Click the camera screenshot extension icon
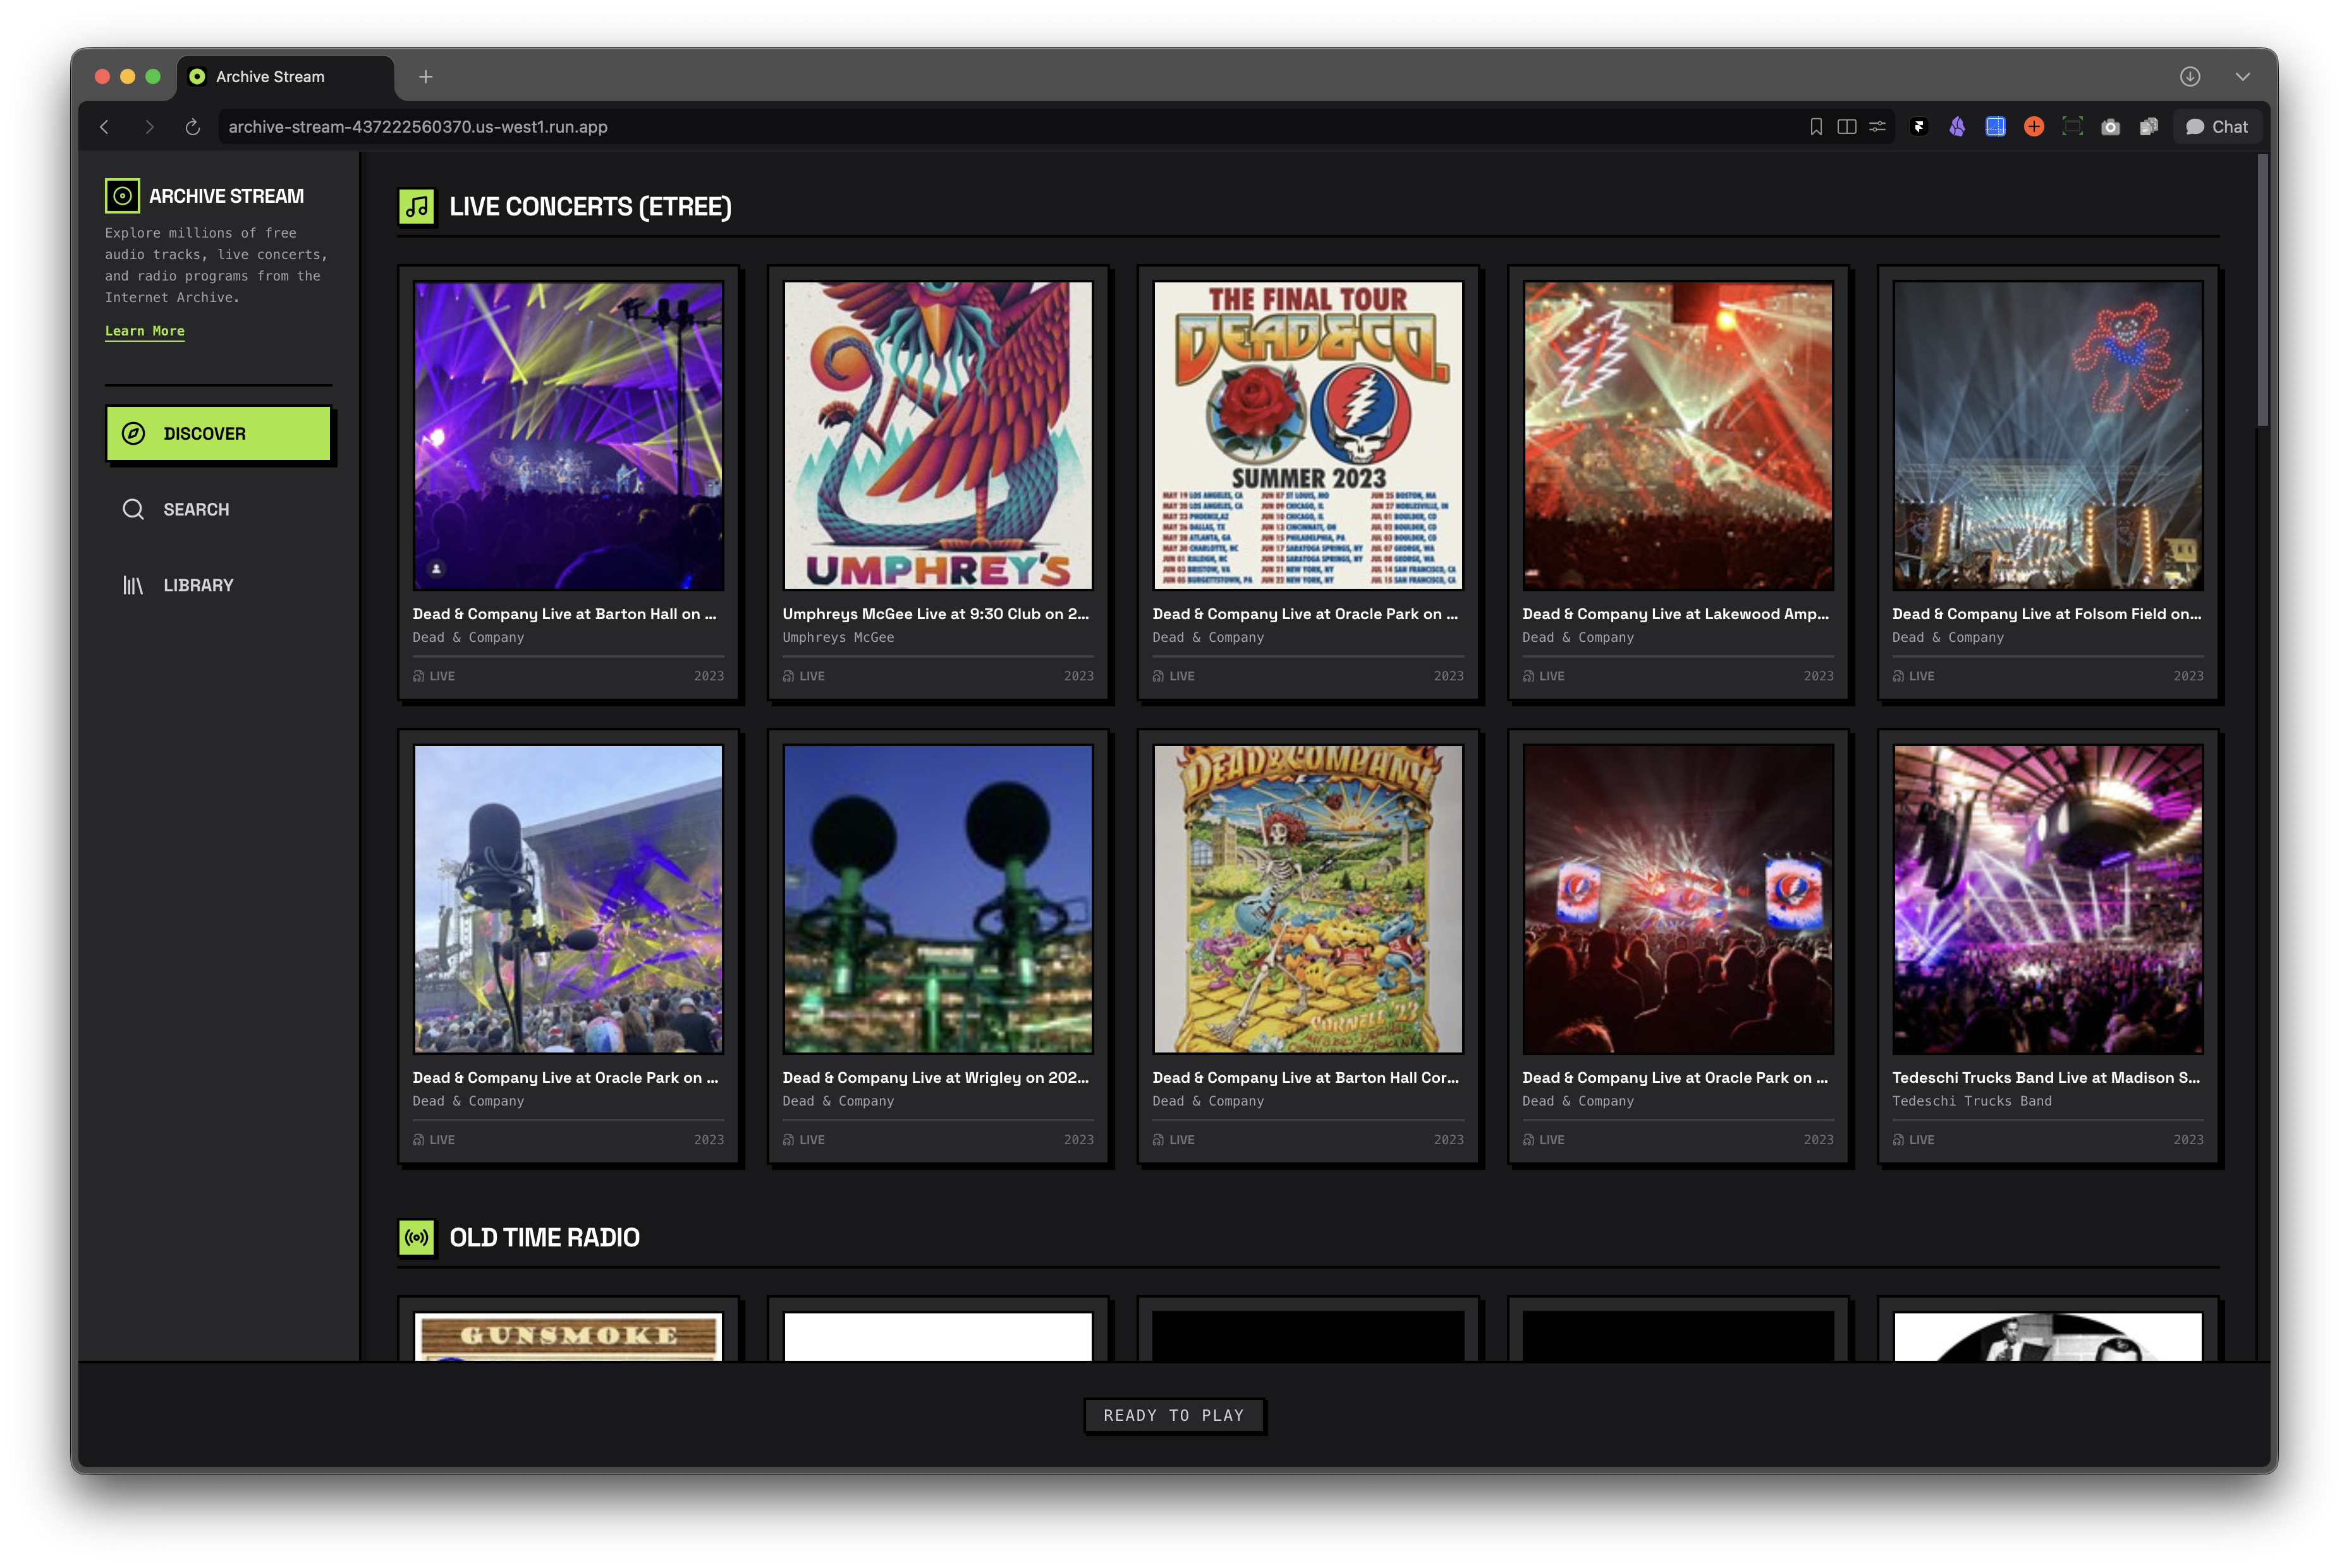This screenshot has width=2349, height=1568. coord(2111,127)
